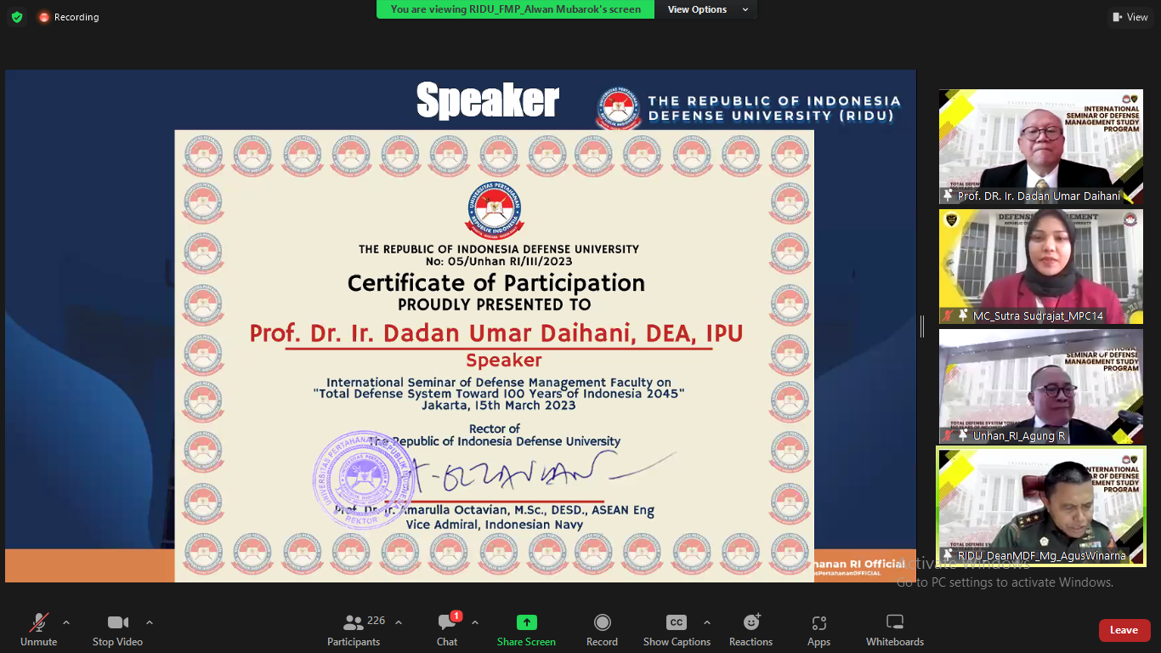
Task: Click the Stop Video camera icon
Action: coord(117,622)
